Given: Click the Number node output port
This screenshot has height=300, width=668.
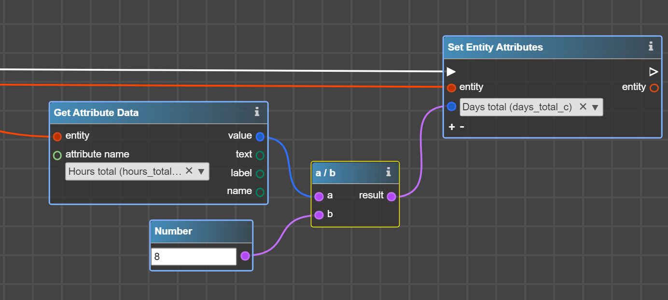Looking at the screenshot, I should point(245,256).
